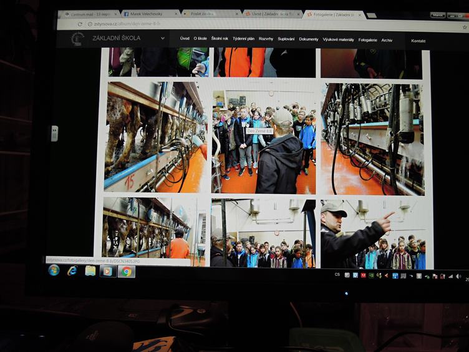
Task: Reload the page with the refresh icon
Action: coord(80,24)
